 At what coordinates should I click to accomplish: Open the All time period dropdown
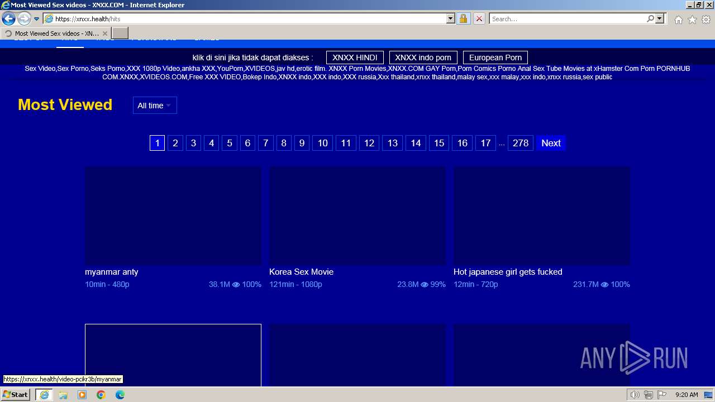coord(155,106)
